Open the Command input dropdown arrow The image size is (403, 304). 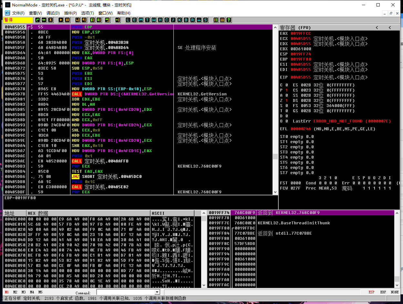[x=157, y=292]
